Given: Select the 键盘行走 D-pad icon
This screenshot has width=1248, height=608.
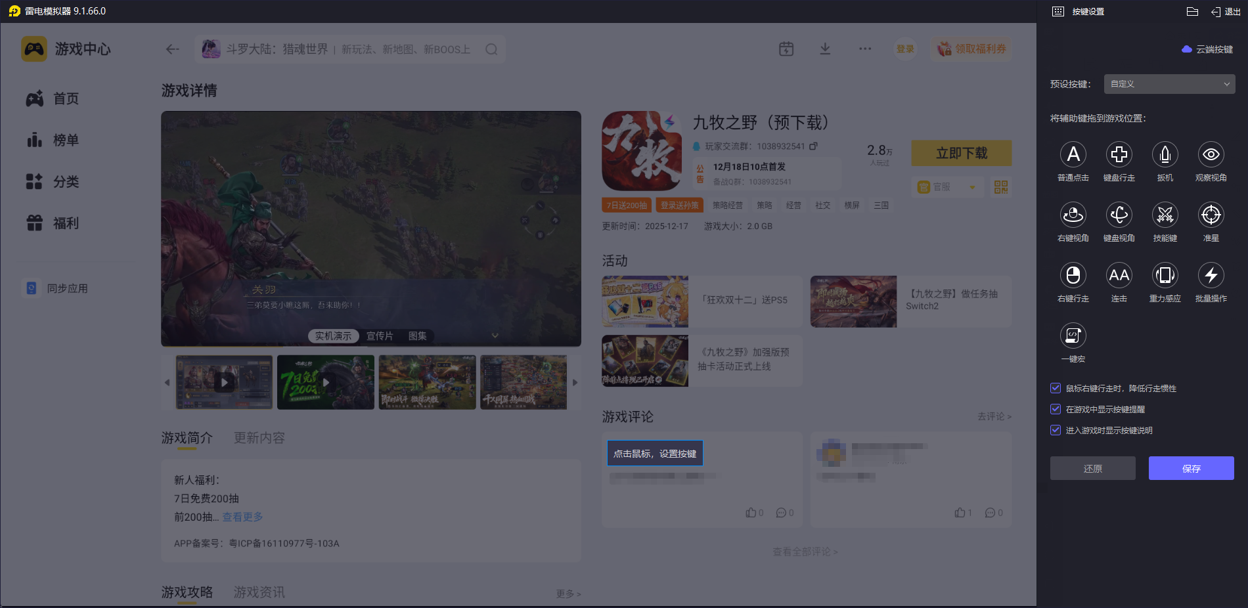Looking at the screenshot, I should click(1119, 154).
